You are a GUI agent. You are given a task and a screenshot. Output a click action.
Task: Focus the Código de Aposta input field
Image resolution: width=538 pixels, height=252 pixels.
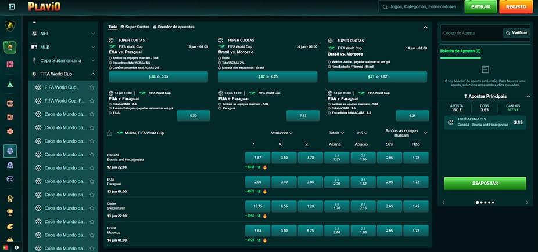tap(471, 33)
